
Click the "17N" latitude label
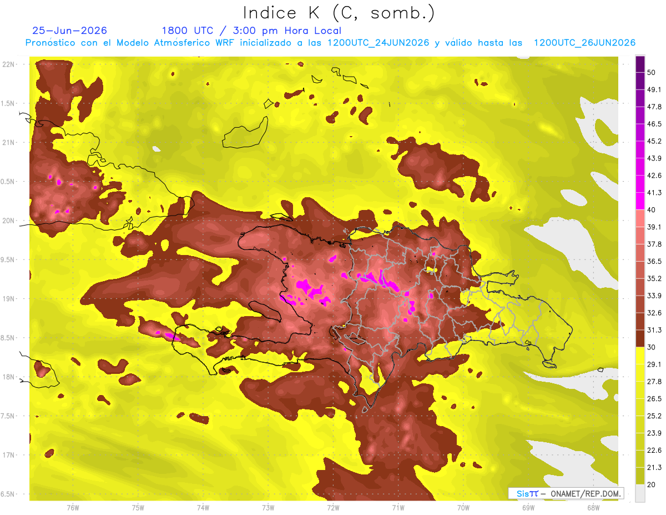click(x=9, y=455)
